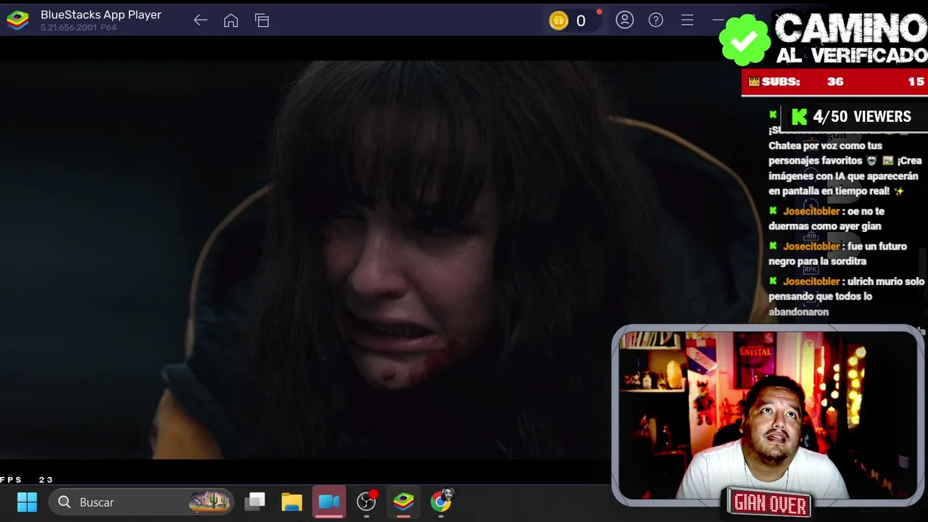Open File Explorer from the taskbar
928x522 pixels.
point(291,502)
